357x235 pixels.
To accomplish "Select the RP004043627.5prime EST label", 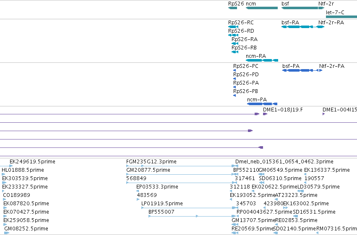I will point(264,212).
